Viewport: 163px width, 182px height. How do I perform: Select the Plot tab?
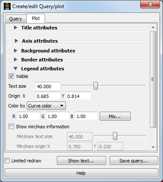tap(36, 18)
